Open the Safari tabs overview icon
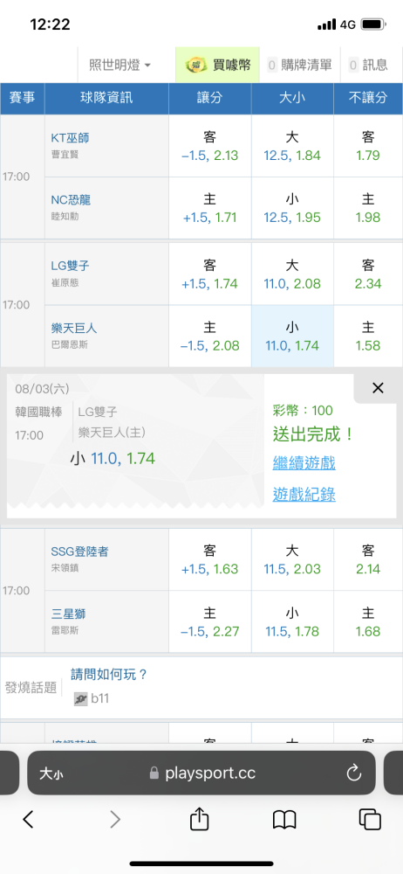This screenshot has width=403, height=874. pos(370,820)
